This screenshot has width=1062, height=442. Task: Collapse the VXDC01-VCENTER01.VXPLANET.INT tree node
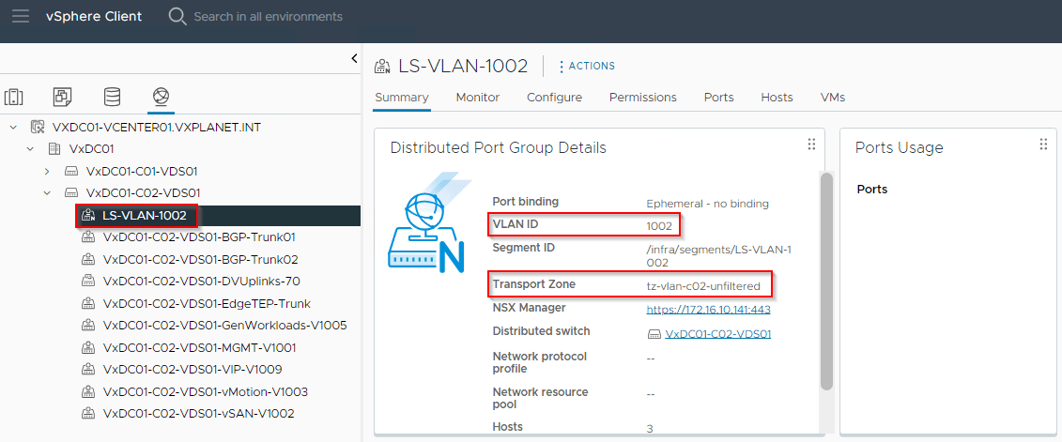(x=13, y=128)
